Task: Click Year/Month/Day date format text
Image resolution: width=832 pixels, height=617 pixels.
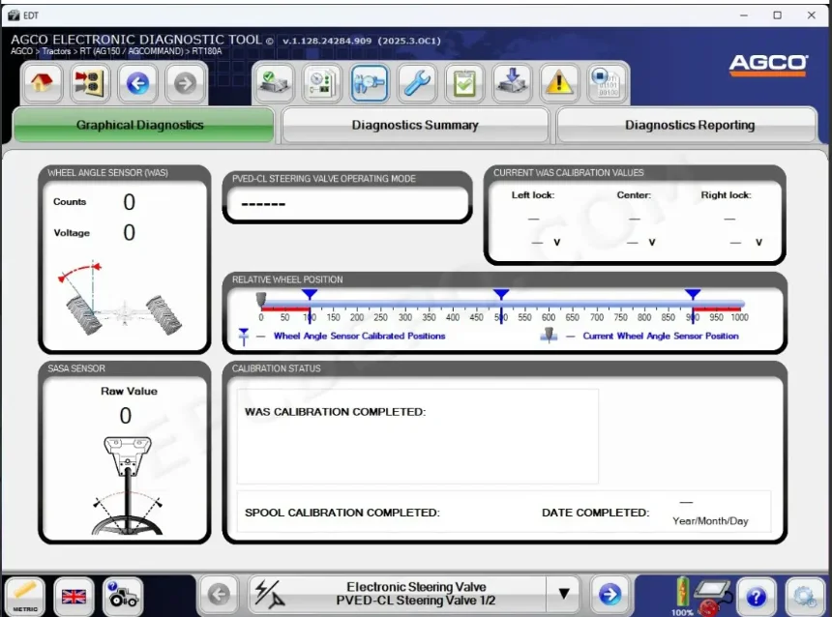Action: 710,521
